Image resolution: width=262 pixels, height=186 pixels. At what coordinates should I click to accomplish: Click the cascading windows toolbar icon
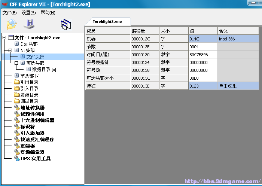[66, 25]
